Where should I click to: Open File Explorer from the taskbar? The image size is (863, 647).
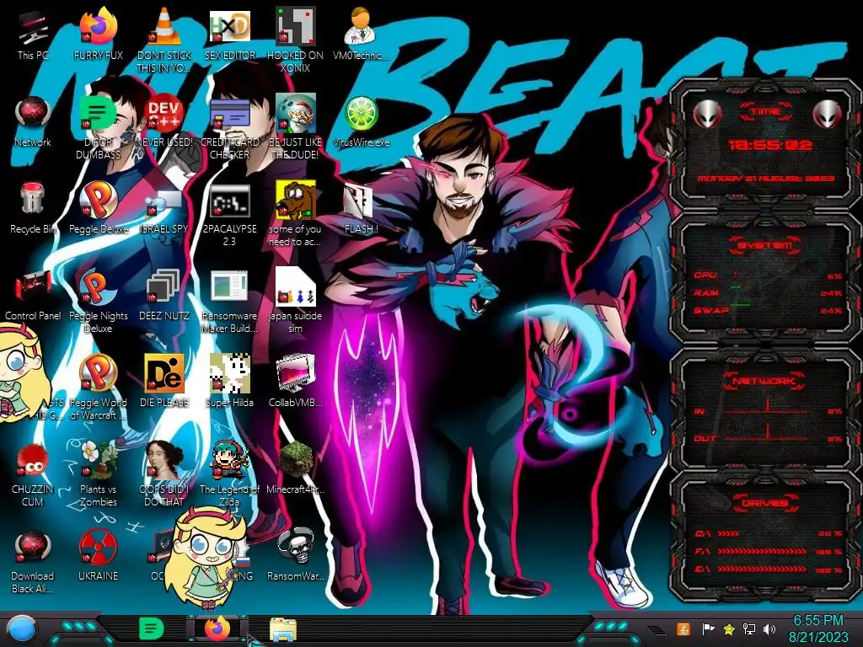[x=283, y=629]
